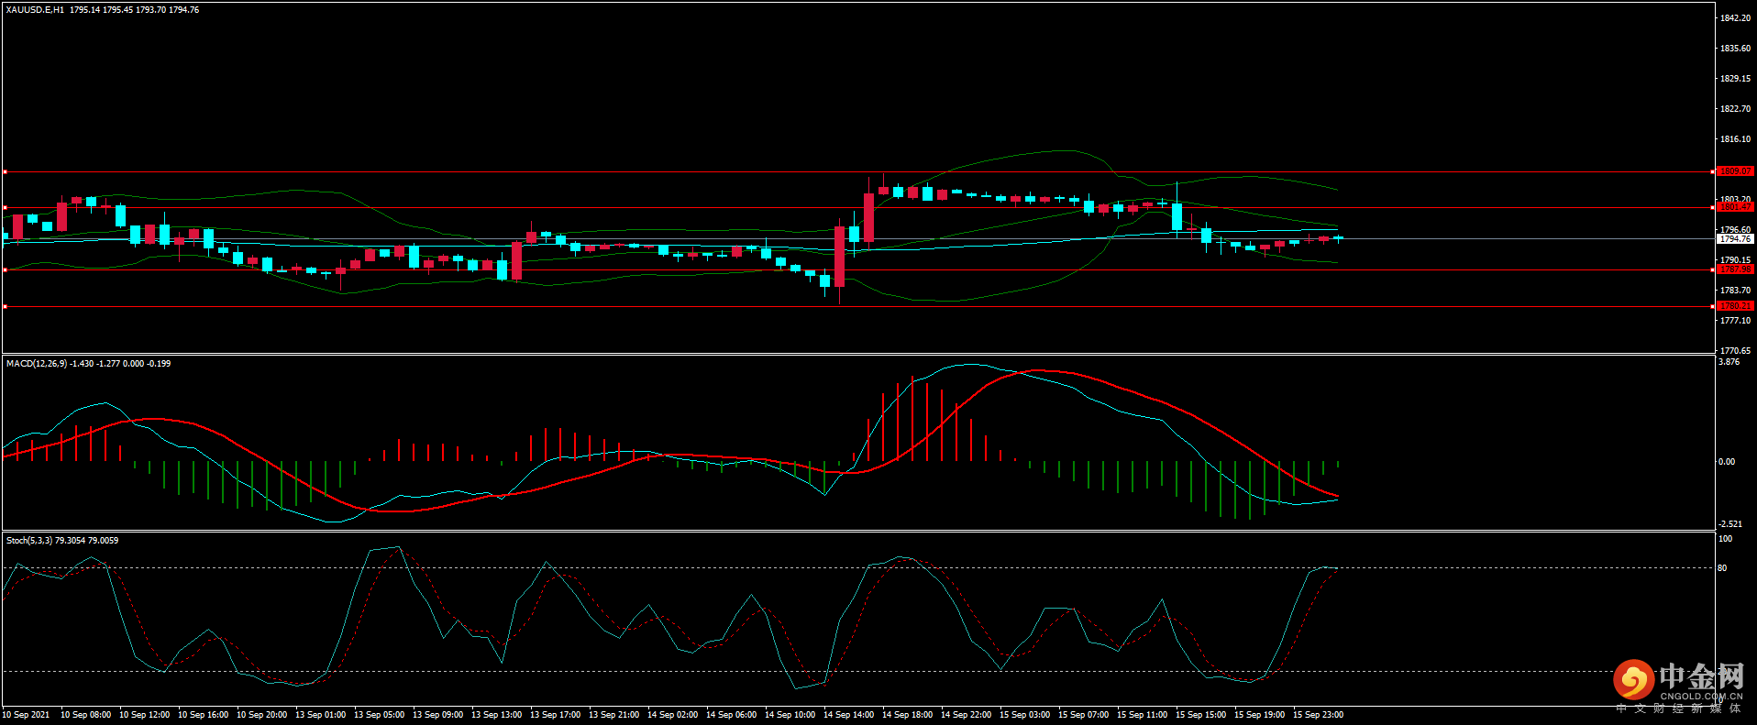Click the CNGOLD orange swirl logo
The image size is (1757, 725).
click(1633, 679)
